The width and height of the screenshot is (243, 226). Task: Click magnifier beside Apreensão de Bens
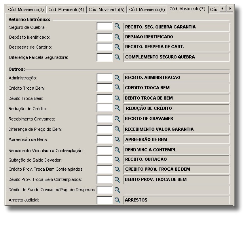click(117, 139)
